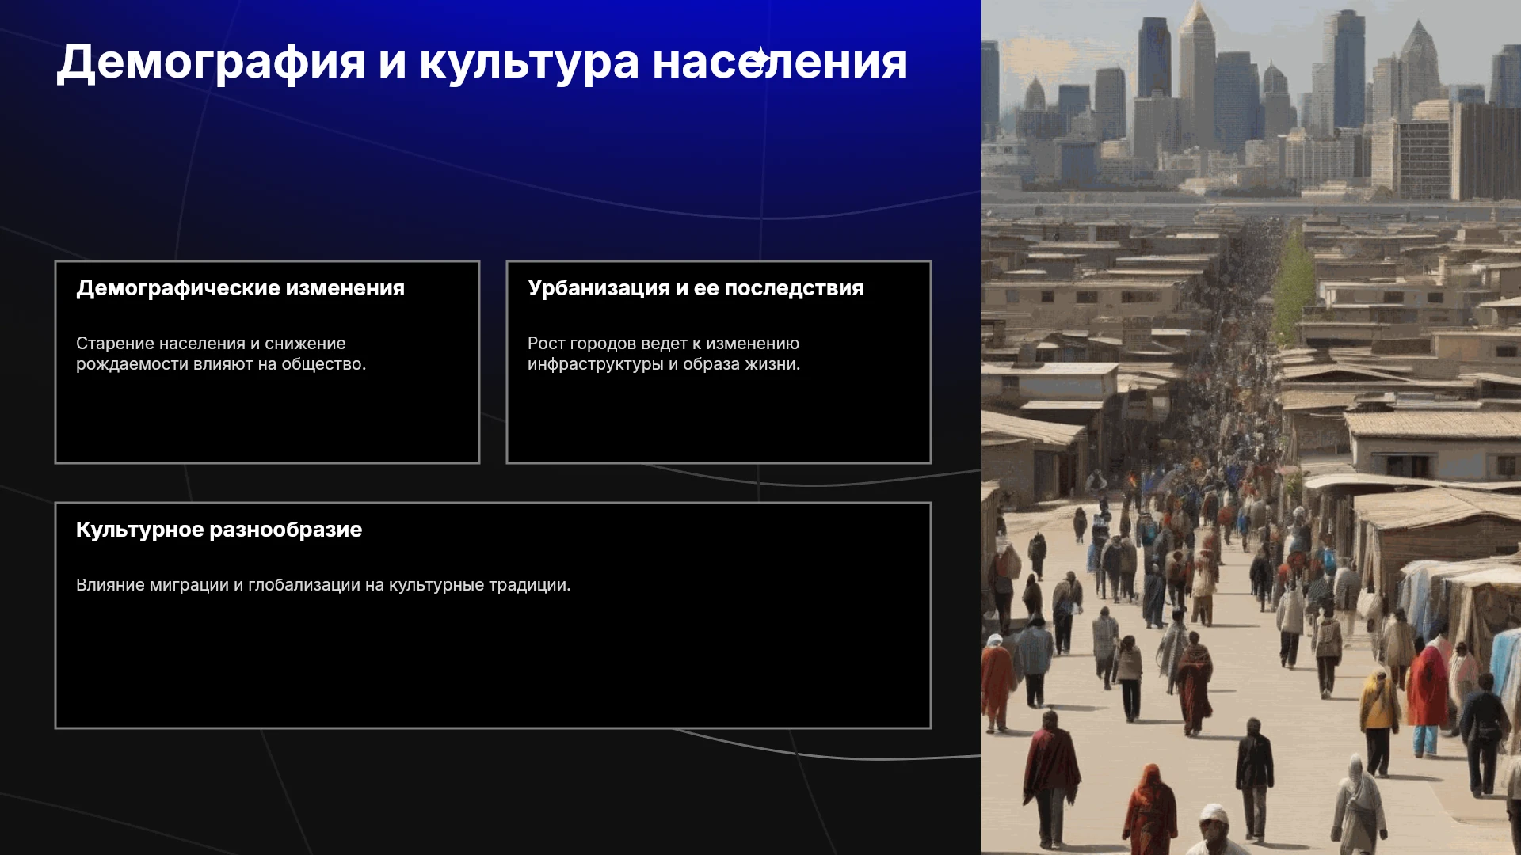Click empty area inside the Урбанизация card
Viewport: 1521px width, 855px height.
point(719,420)
